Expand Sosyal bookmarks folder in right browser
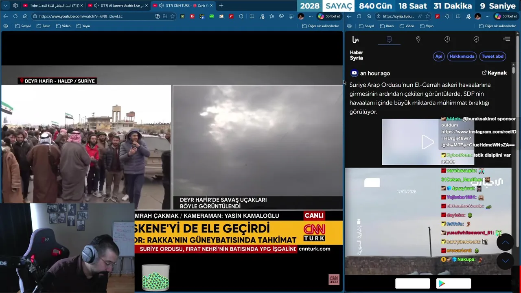521x293 pixels. [x=366, y=26]
